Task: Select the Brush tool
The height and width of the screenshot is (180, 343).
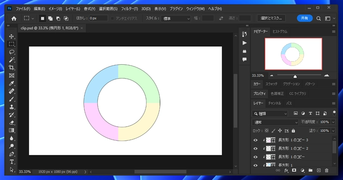Action: coord(11,99)
